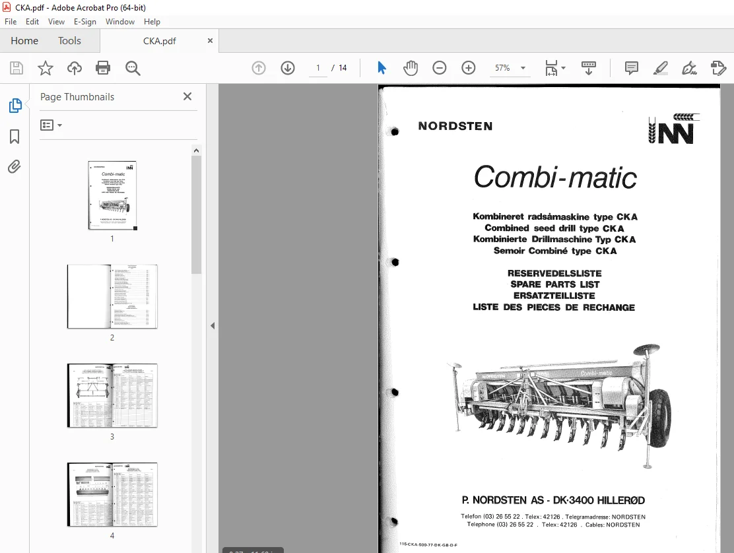
Task: Upload the file to cloud storage
Action: point(75,69)
